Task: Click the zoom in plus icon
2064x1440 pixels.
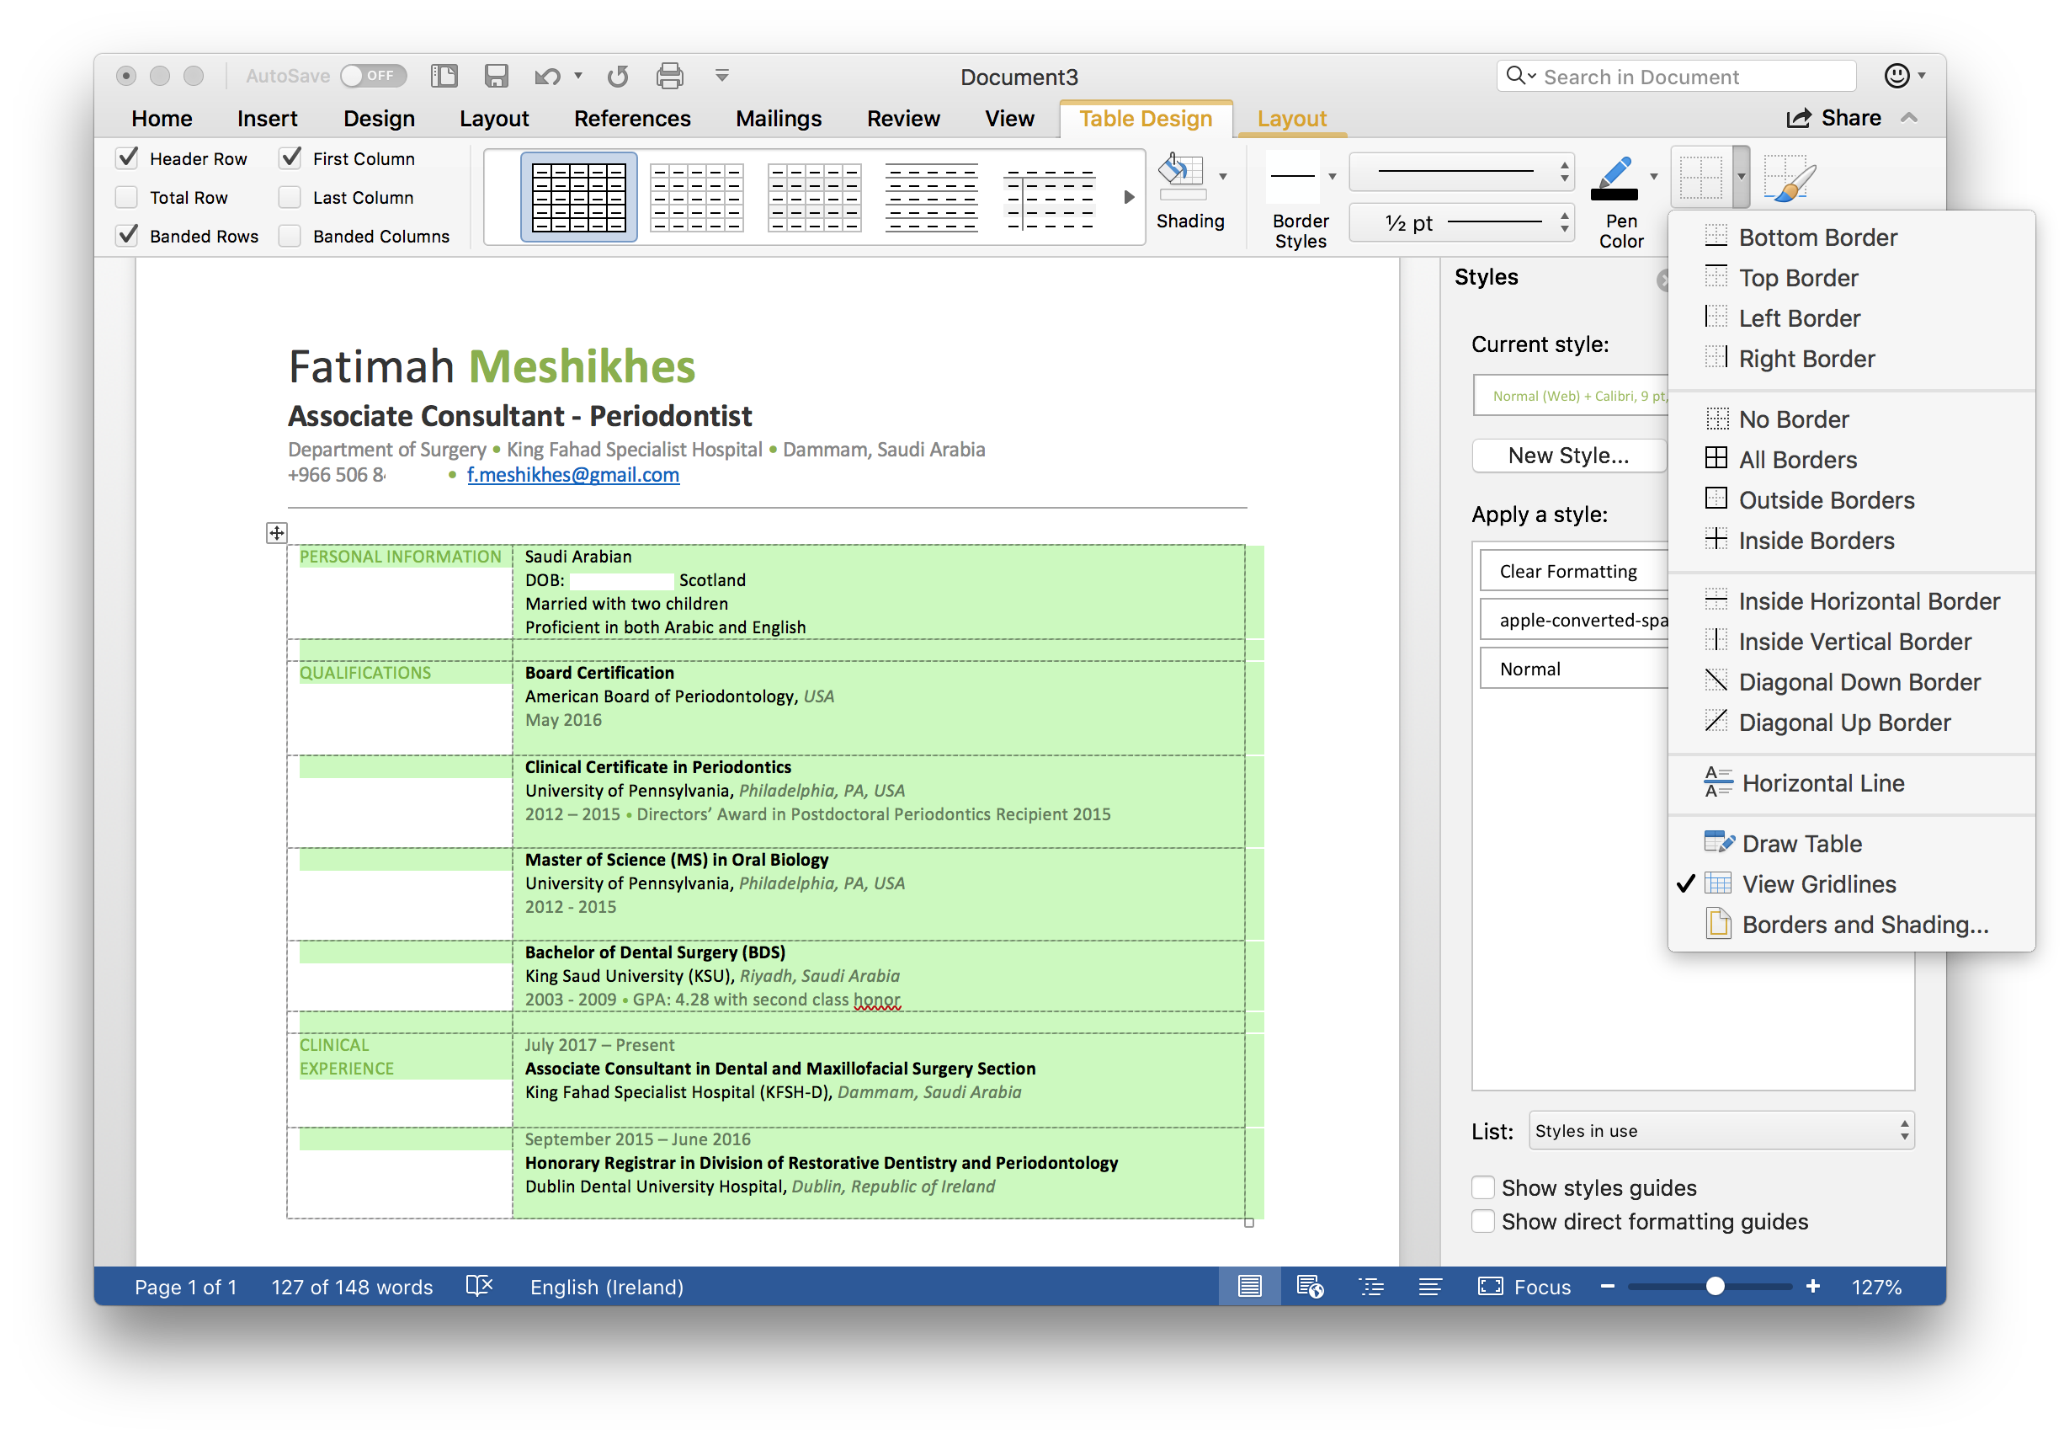Action: coord(1812,1286)
